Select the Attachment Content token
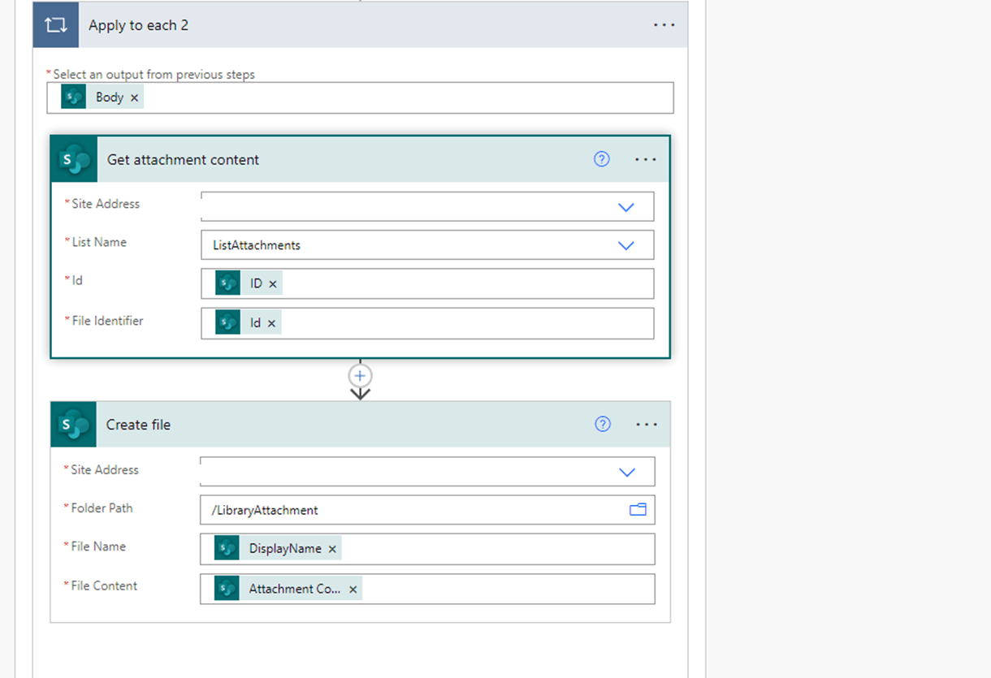This screenshot has height=678, width=991. click(x=288, y=589)
